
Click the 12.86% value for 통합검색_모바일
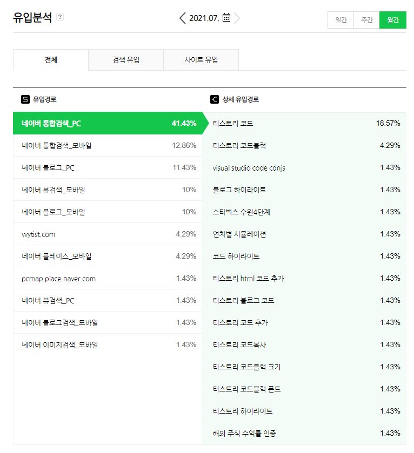(184, 146)
